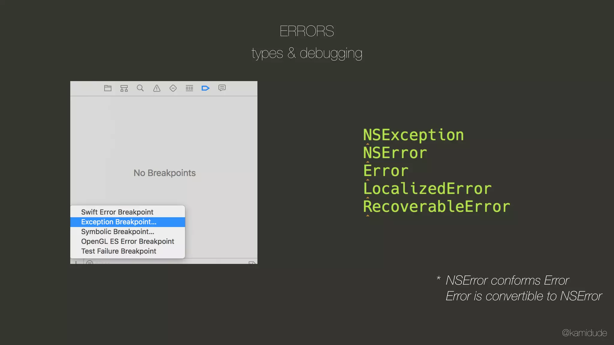Click the @kamidude handle
The image size is (614, 345).
584,333
